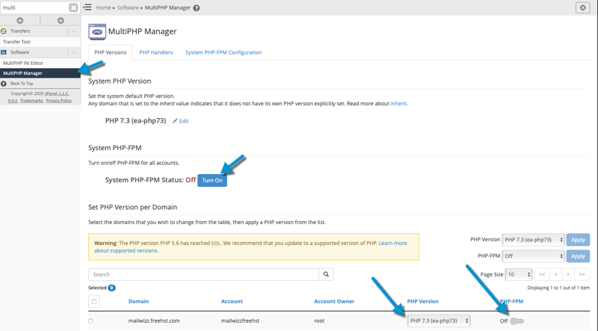The image size is (598, 331).
Task: Open the Privacy Policy link in the sidebar
Action: point(59,101)
